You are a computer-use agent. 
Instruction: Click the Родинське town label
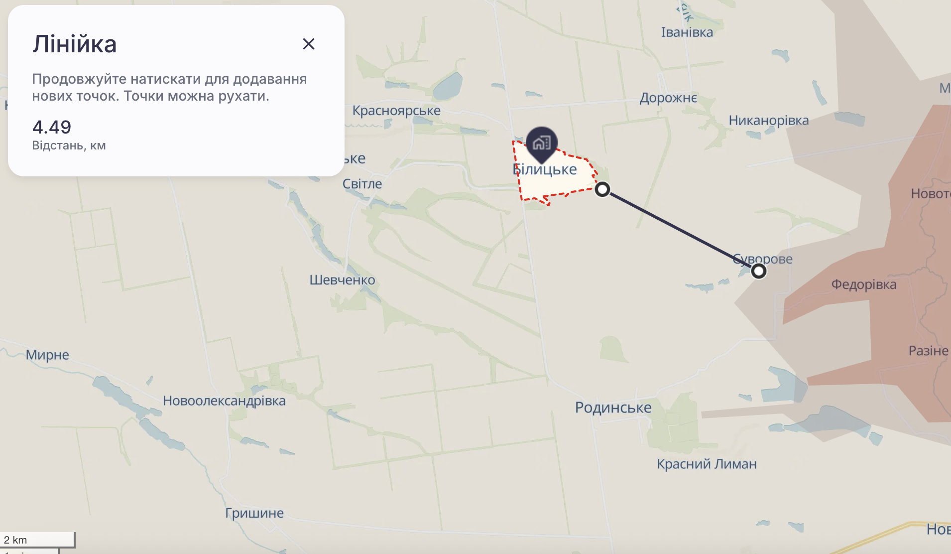(x=613, y=408)
